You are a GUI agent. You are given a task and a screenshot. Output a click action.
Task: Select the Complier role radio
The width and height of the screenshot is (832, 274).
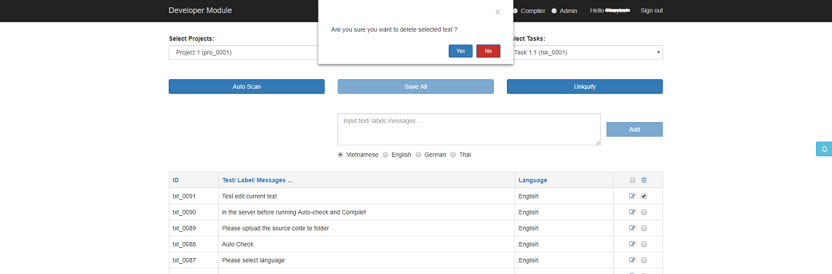click(x=516, y=11)
